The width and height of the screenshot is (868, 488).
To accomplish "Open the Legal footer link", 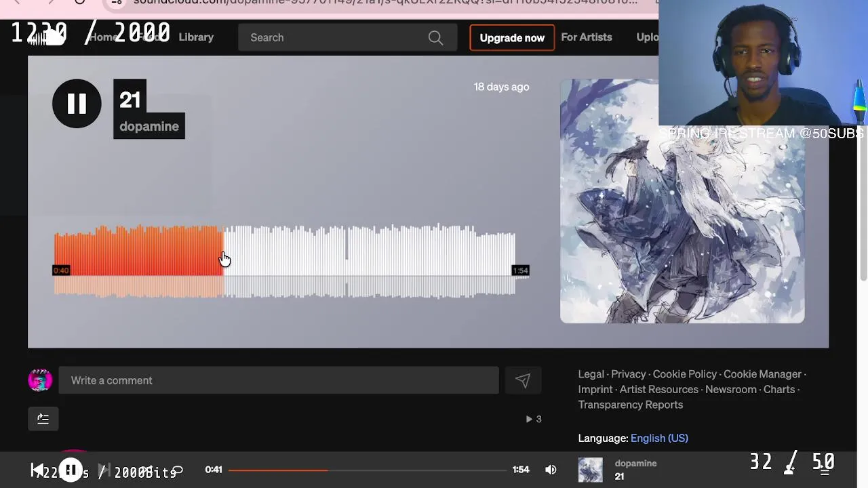I will (591, 374).
